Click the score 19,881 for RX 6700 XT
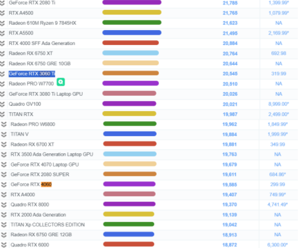This screenshot has width=299, height=248. (x=230, y=145)
